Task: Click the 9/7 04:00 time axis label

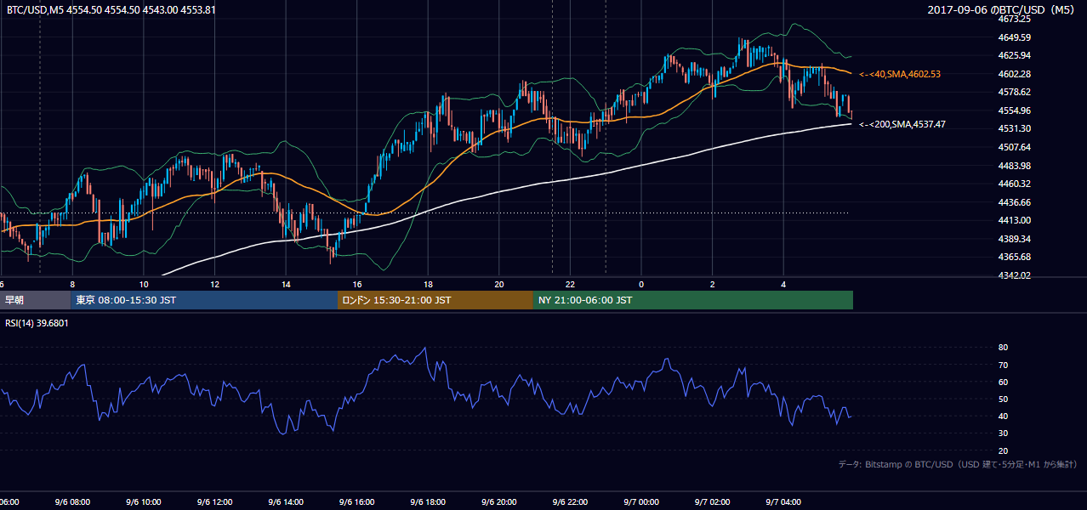Action: (x=783, y=502)
